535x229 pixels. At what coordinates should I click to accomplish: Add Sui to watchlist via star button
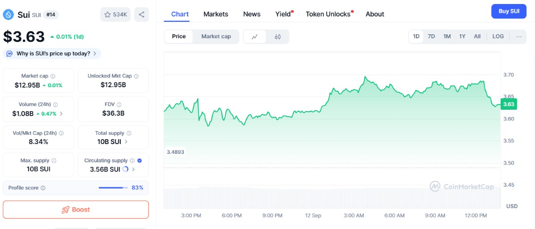click(115, 15)
